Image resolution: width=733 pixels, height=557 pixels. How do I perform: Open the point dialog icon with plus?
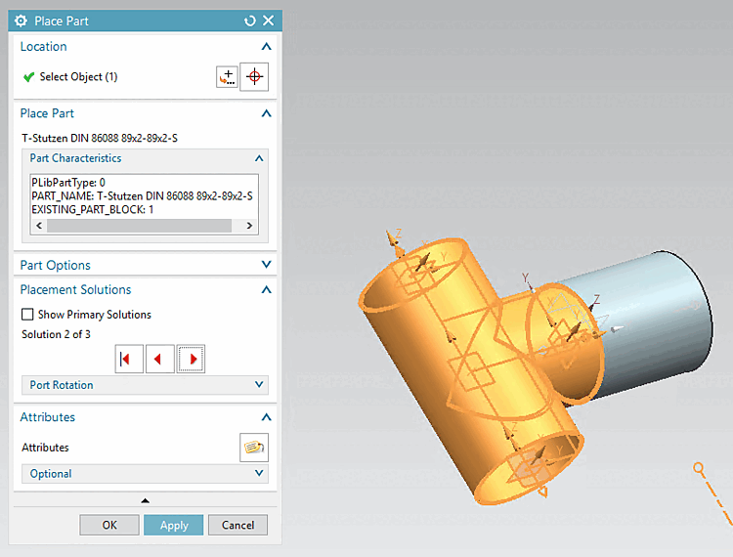[227, 76]
